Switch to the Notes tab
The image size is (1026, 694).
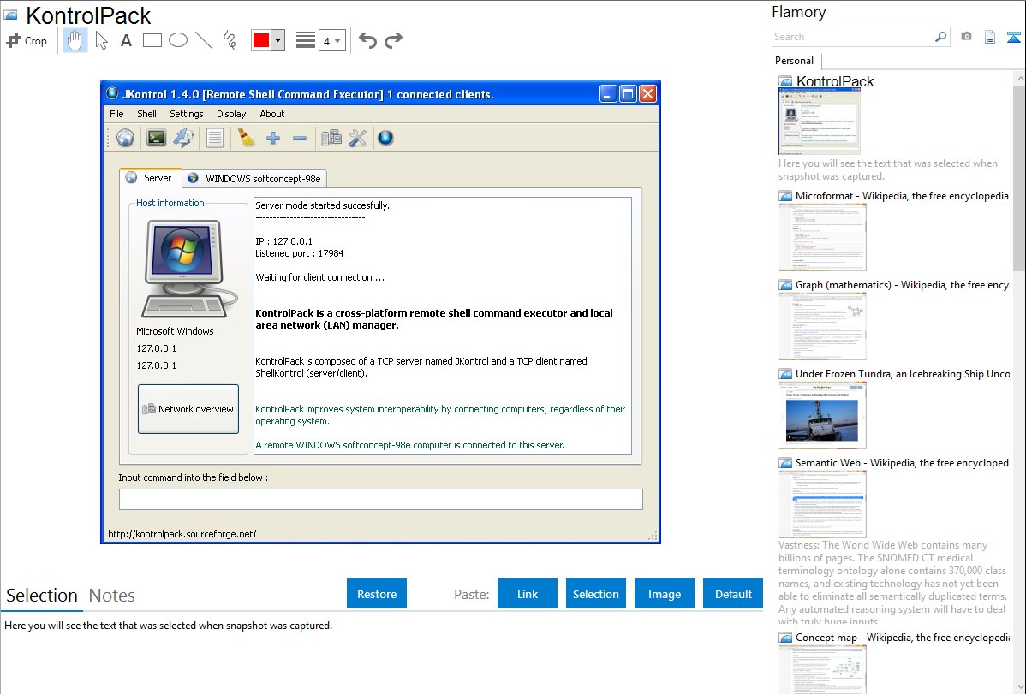(x=112, y=596)
